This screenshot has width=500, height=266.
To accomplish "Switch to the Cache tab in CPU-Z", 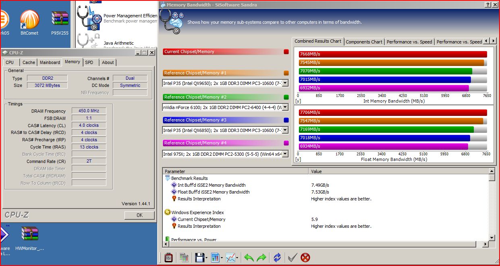I will 29,62.
